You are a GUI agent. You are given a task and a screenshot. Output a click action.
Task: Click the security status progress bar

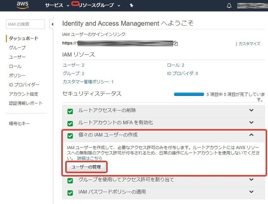[x=189, y=94]
